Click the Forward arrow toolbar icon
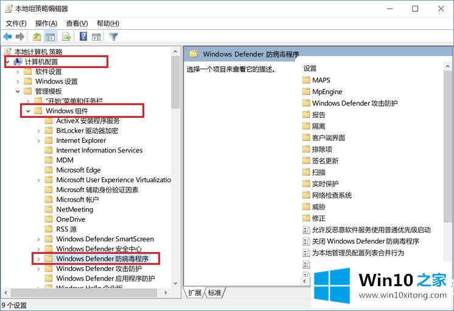 pyautogui.click(x=19, y=36)
